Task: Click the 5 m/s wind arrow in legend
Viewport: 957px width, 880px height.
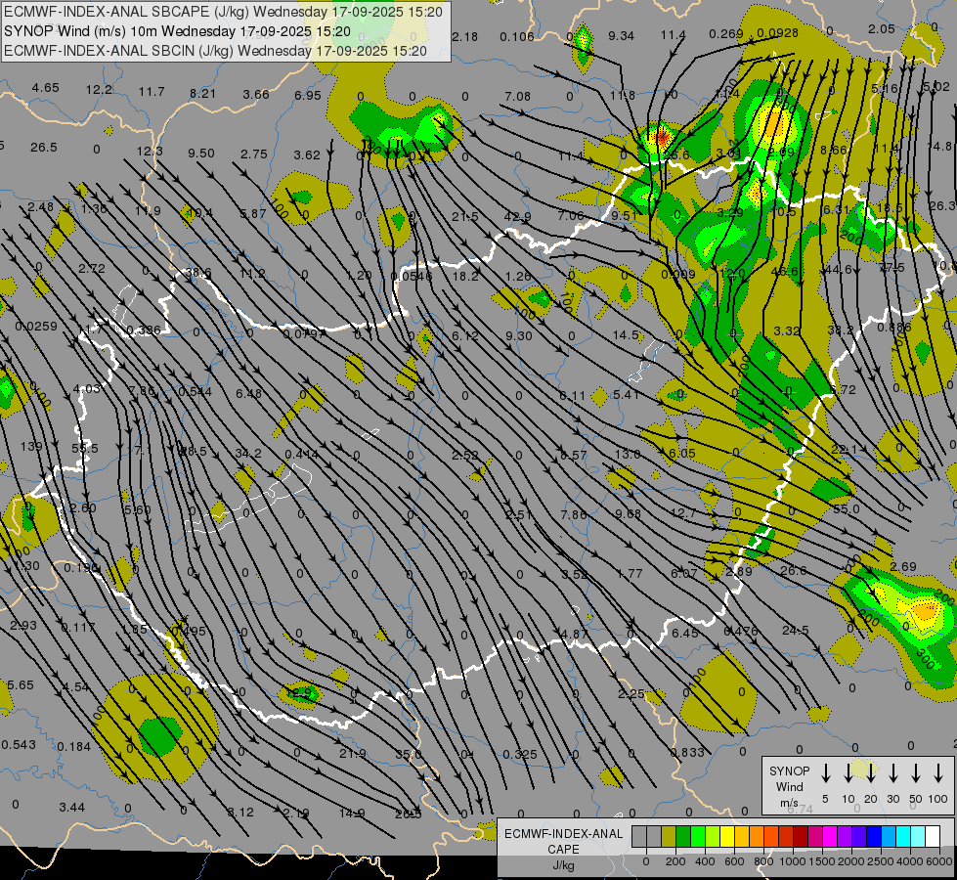Action: coord(825,773)
